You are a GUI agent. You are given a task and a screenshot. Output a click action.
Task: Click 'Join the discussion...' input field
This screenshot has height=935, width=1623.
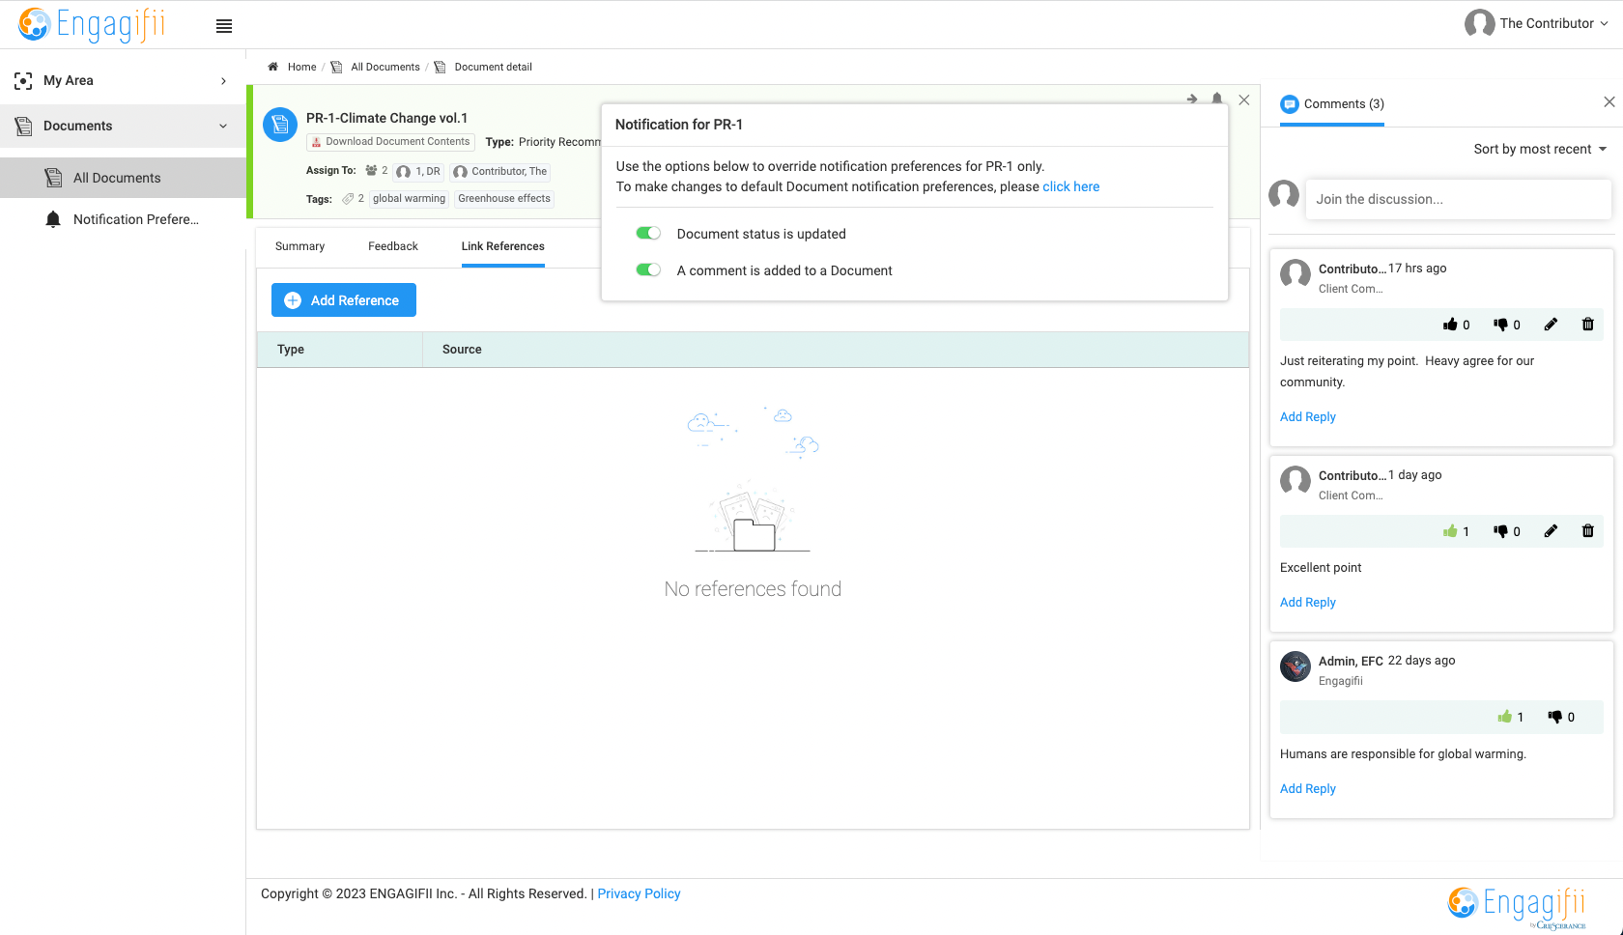click(1458, 199)
